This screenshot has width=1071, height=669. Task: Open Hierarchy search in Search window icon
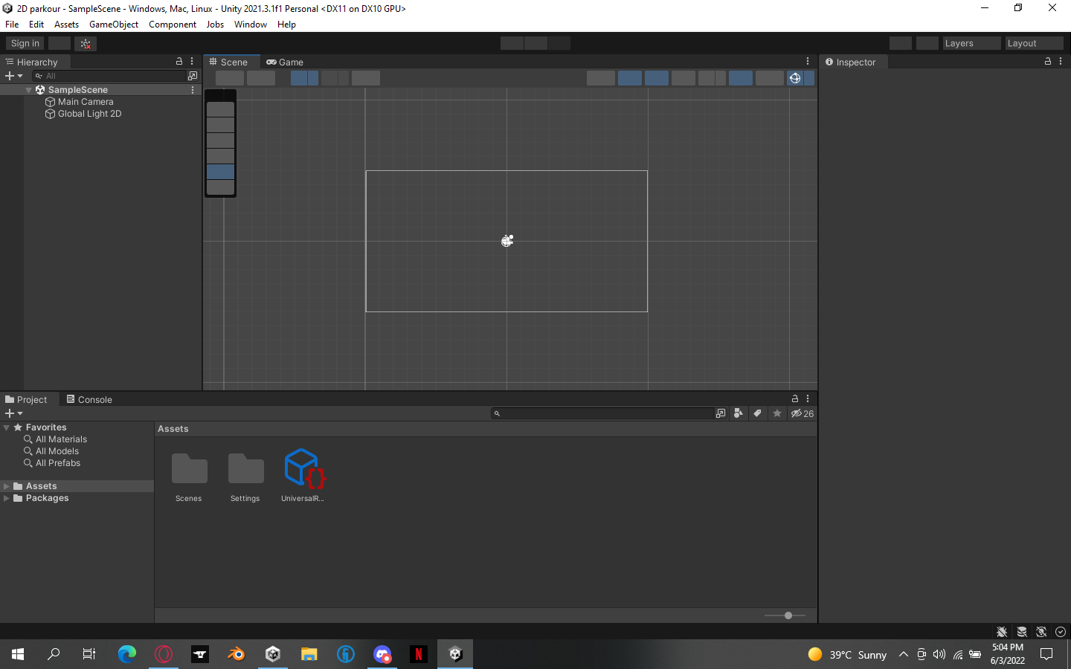193,76
